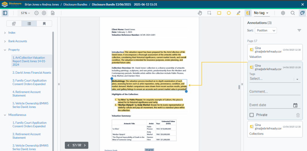The image size is (307, 151).
Task: Select the pan hand tool
Action: [201, 13]
